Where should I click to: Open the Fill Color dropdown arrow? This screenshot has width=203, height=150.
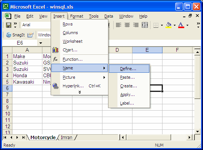click(x=174, y=25)
